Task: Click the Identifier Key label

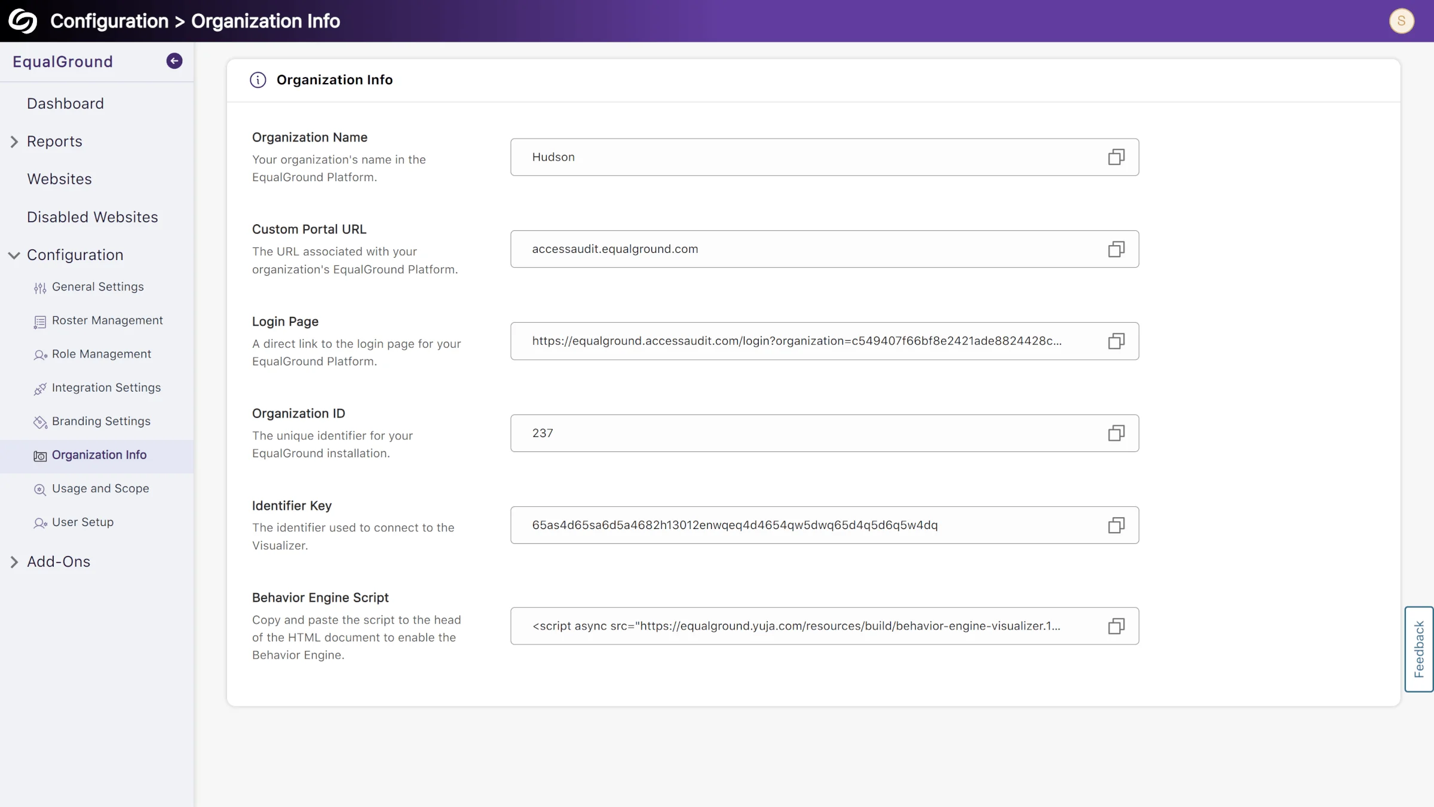Action: (x=292, y=506)
